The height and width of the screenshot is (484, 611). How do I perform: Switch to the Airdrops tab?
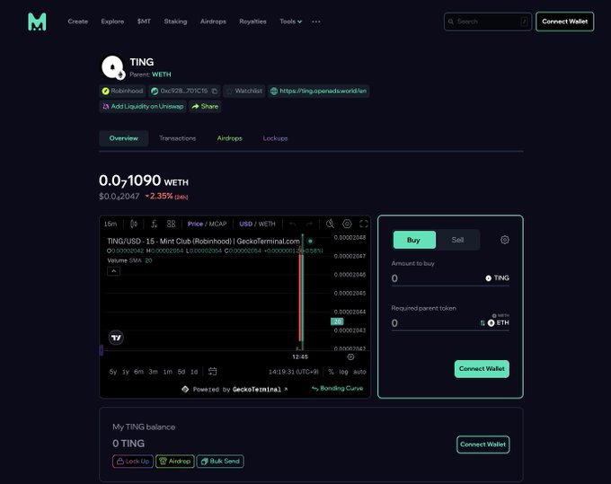[x=229, y=138]
